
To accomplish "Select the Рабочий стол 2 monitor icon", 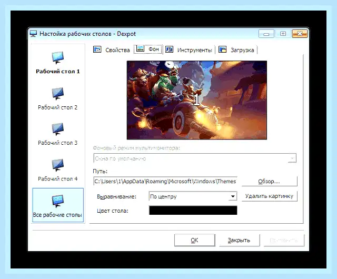I will pyautogui.click(x=57, y=94).
